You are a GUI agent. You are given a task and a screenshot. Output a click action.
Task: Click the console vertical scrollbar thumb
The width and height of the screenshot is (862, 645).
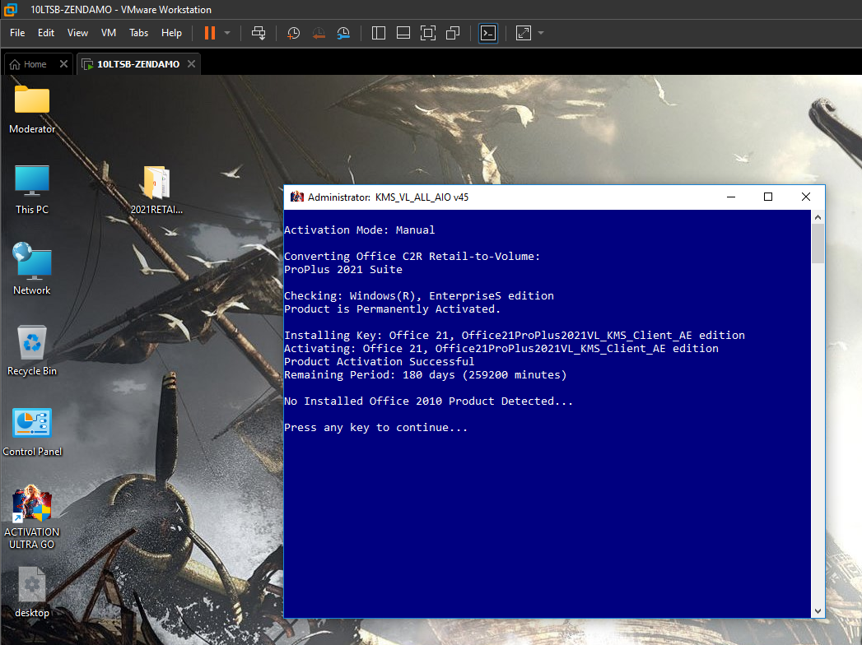818,244
